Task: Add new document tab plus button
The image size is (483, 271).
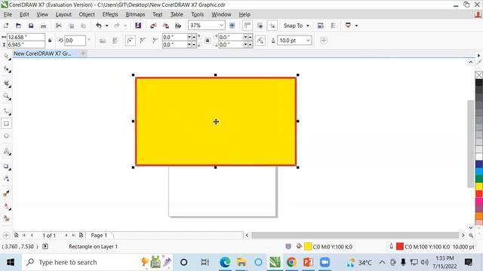Action: [83, 53]
